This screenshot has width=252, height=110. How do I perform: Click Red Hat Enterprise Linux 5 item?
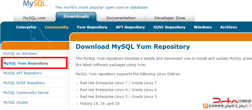point(118,97)
